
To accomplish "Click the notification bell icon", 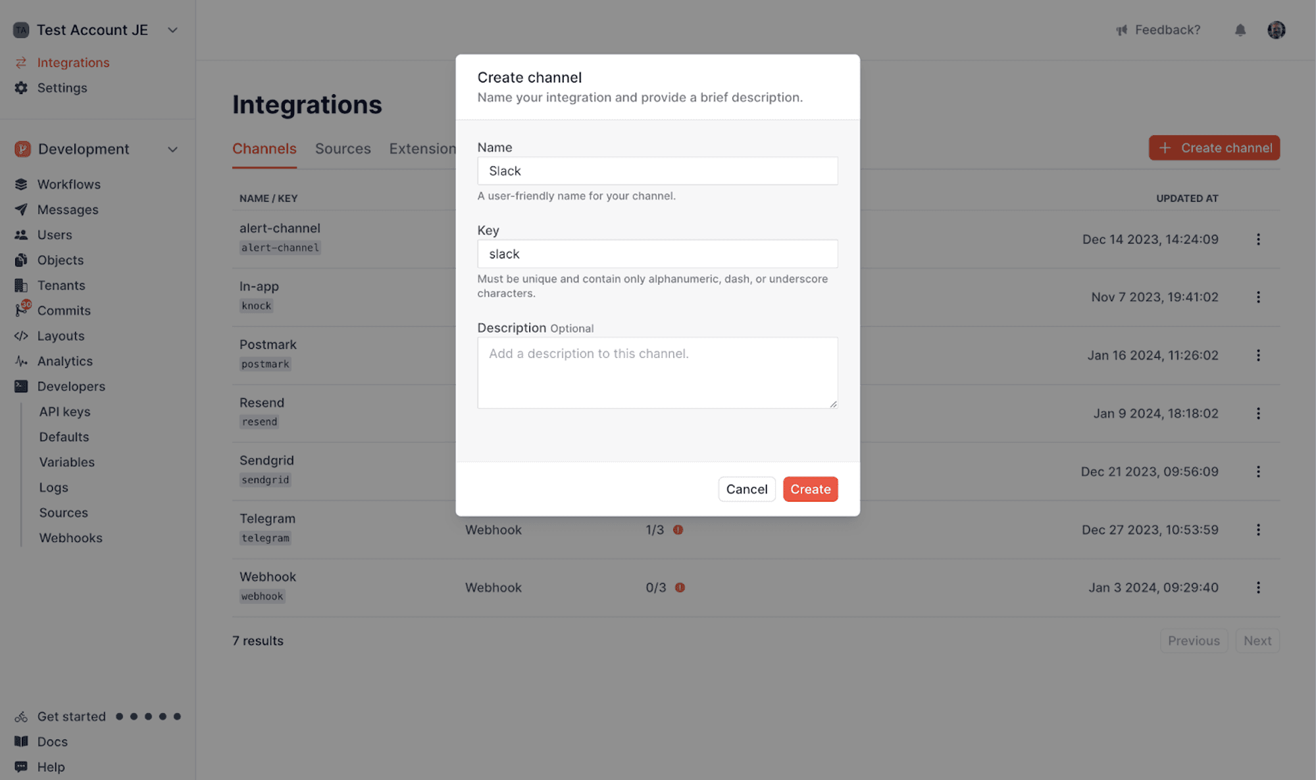I will point(1240,30).
